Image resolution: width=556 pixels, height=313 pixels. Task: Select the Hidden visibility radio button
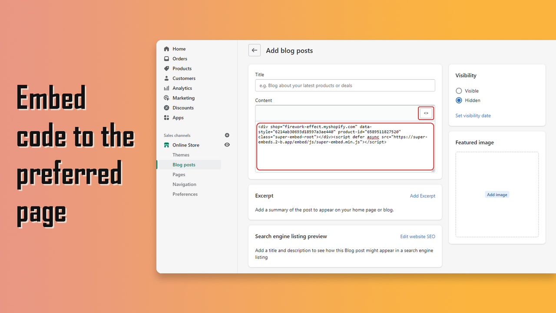click(x=459, y=100)
